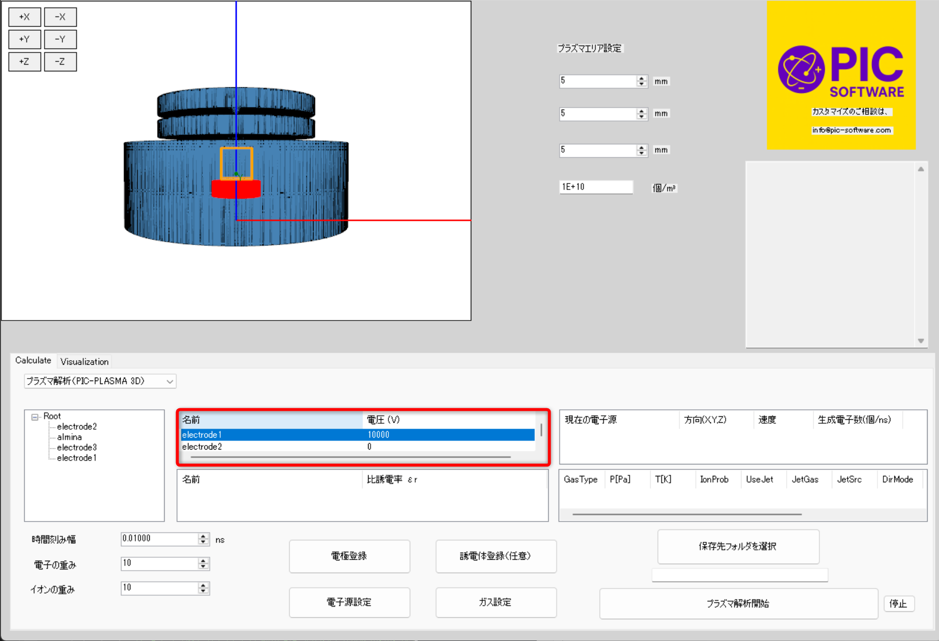Select the Calculate tab
Screen dimensions: 939x641
tap(33, 361)
